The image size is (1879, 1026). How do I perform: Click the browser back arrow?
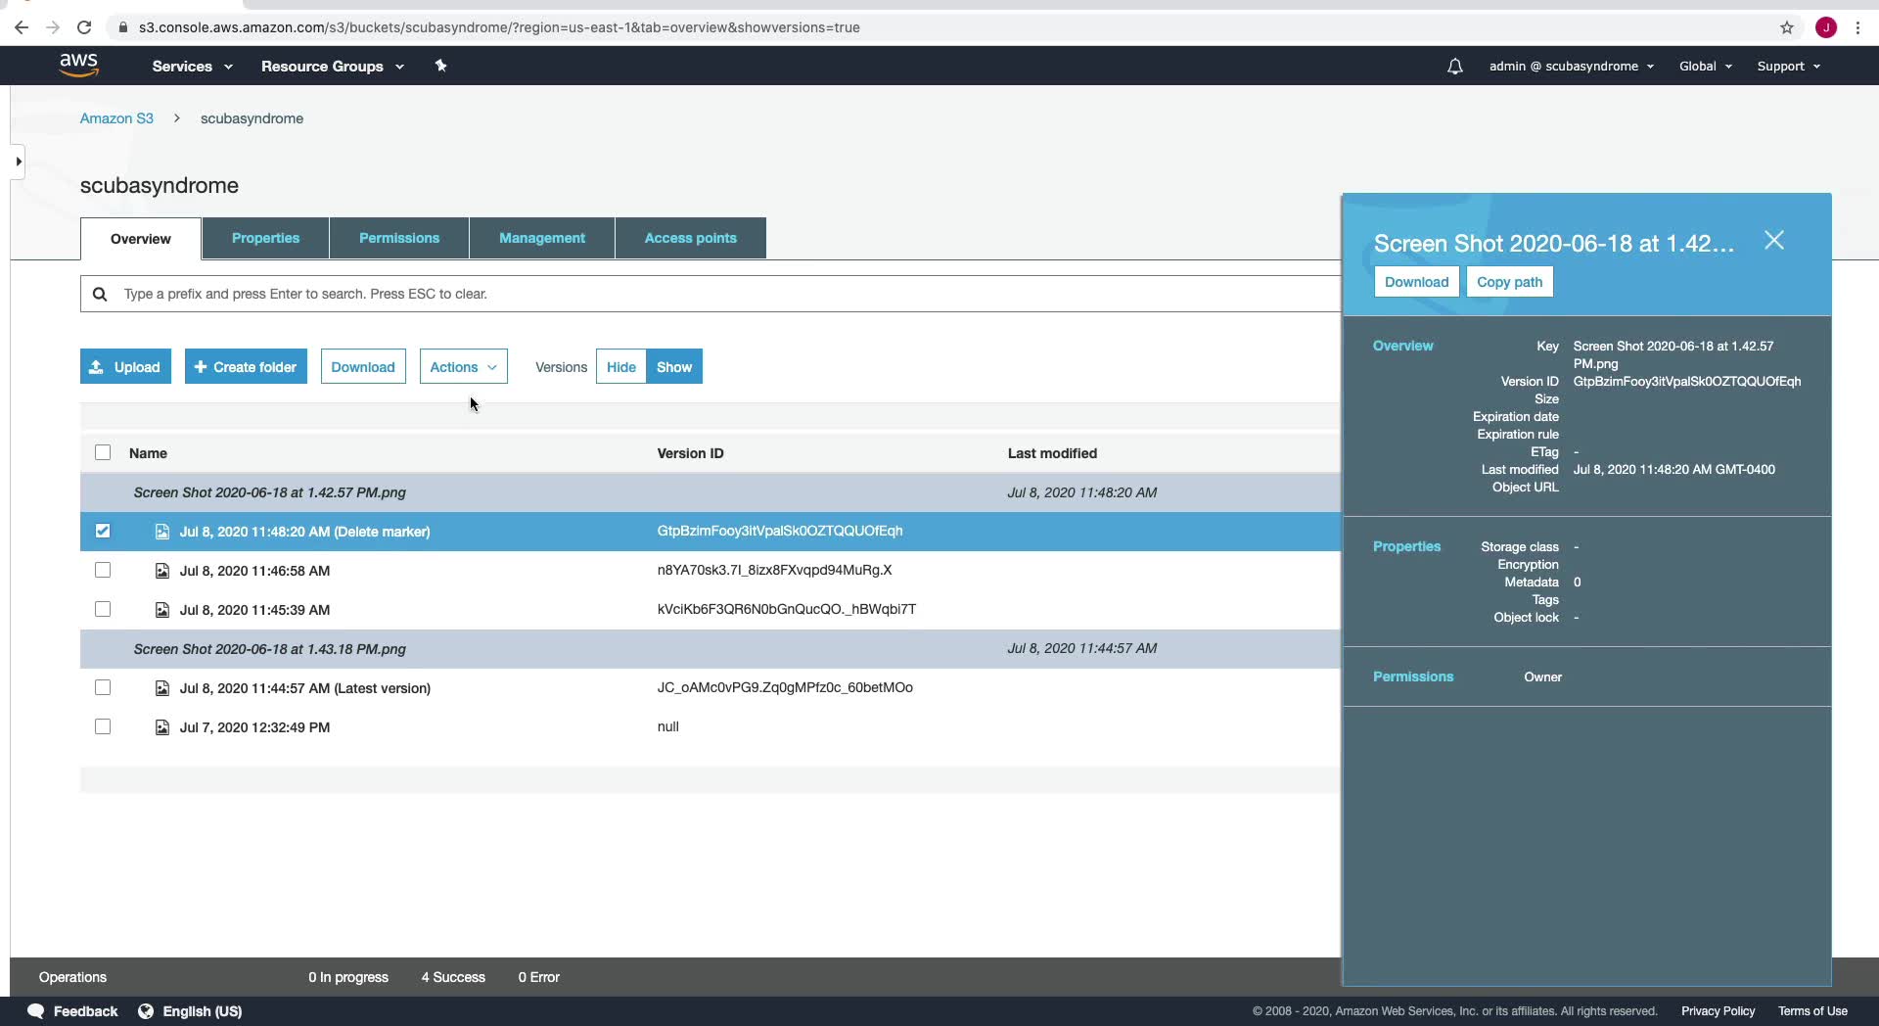click(x=22, y=27)
